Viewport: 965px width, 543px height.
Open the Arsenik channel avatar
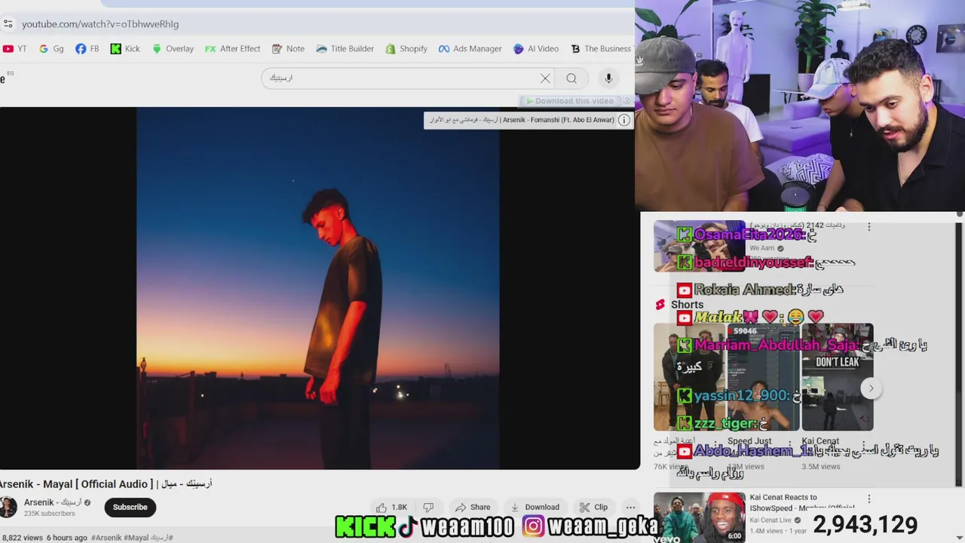(8, 507)
